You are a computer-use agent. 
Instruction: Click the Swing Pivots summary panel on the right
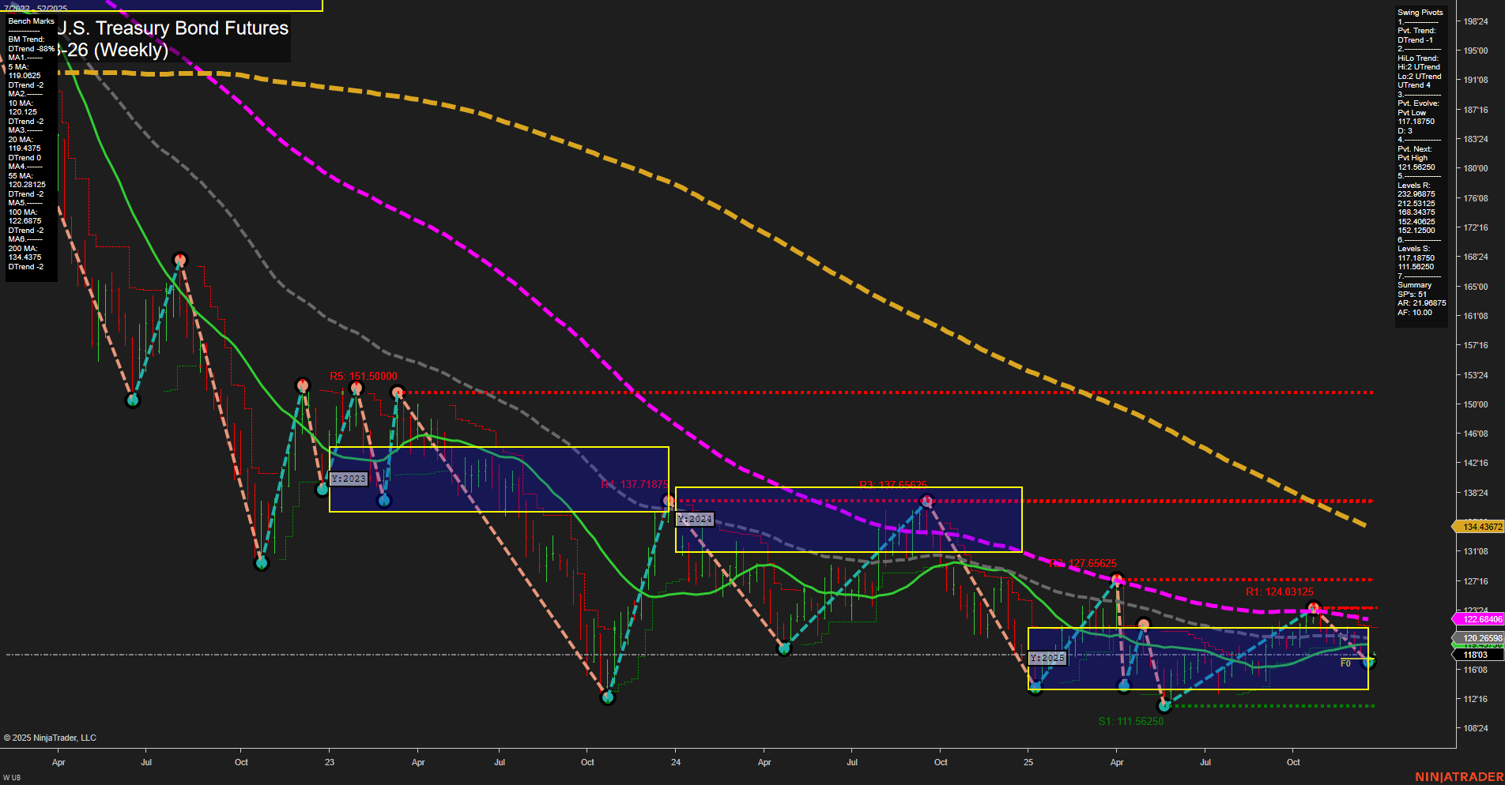(x=1420, y=158)
